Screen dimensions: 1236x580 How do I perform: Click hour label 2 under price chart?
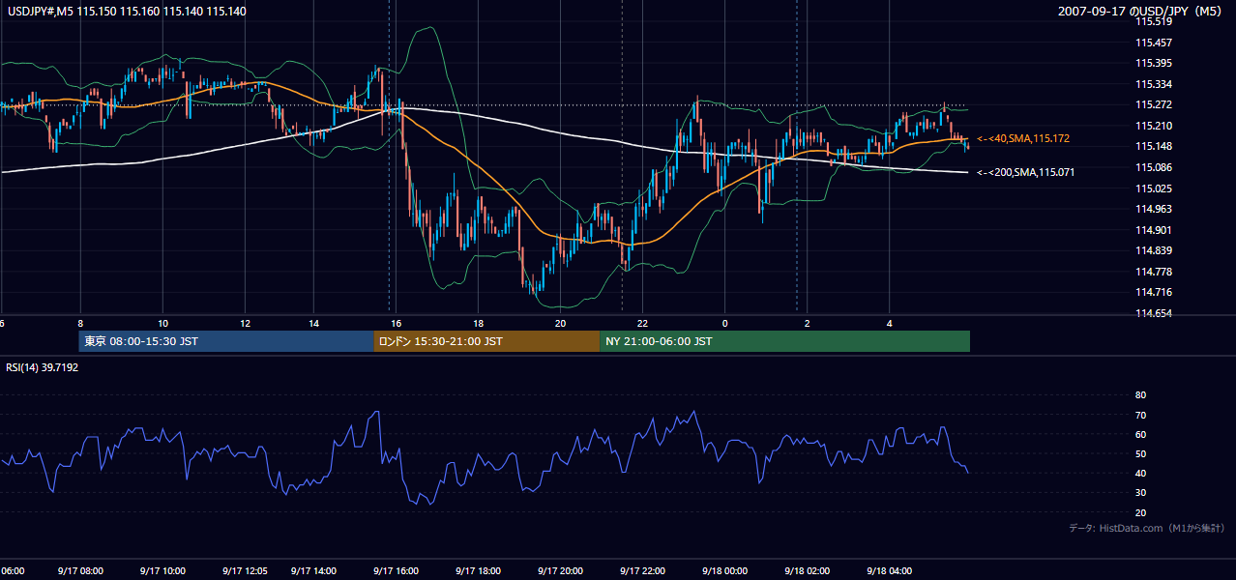(x=807, y=323)
